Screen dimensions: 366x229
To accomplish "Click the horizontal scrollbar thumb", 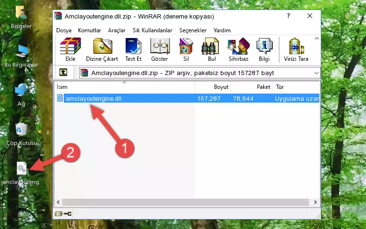I will pyautogui.click(x=186, y=202).
